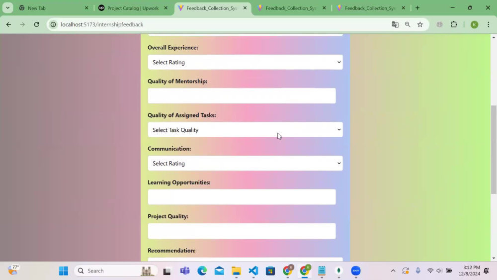Show hidden system tray icons
The width and height of the screenshot is (497, 280).
[x=393, y=271]
